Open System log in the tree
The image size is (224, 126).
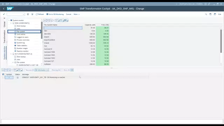tap(21, 43)
